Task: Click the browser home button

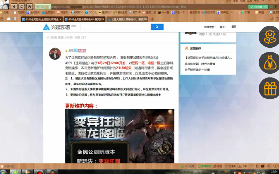Action: pyautogui.click(x=29, y=7)
